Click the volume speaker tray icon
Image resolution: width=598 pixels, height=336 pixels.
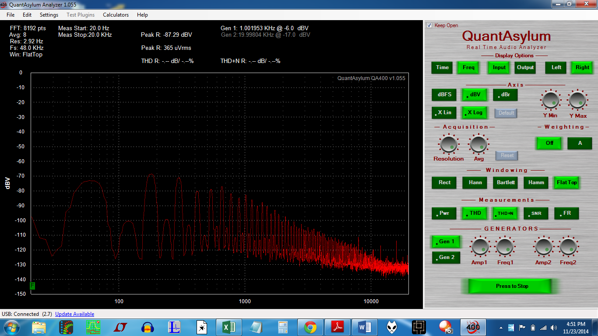click(x=554, y=327)
